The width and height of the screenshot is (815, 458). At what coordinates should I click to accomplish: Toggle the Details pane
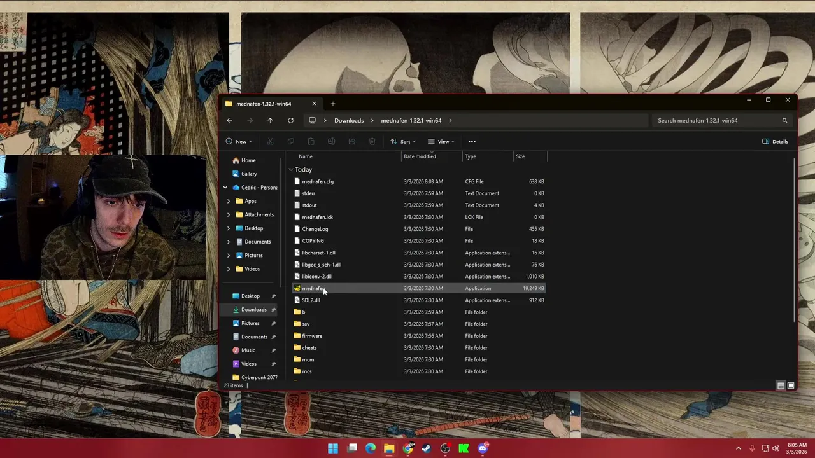(775, 141)
